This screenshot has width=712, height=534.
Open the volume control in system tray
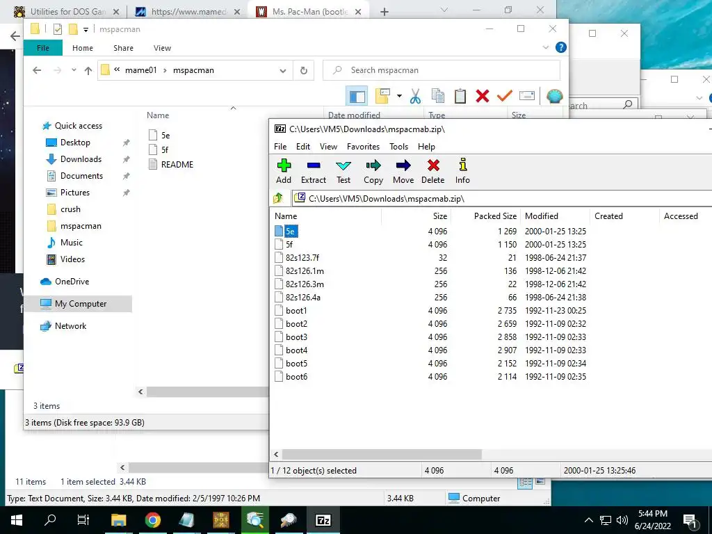click(622, 520)
